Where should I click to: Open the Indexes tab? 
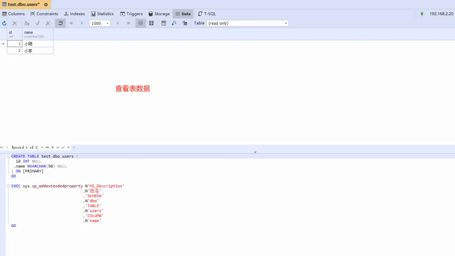tap(75, 14)
